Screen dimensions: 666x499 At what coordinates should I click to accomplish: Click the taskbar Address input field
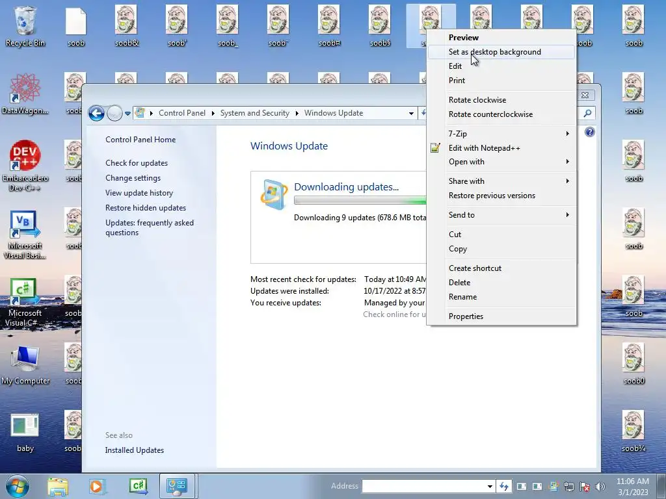pyautogui.click(x=423, y=486)
